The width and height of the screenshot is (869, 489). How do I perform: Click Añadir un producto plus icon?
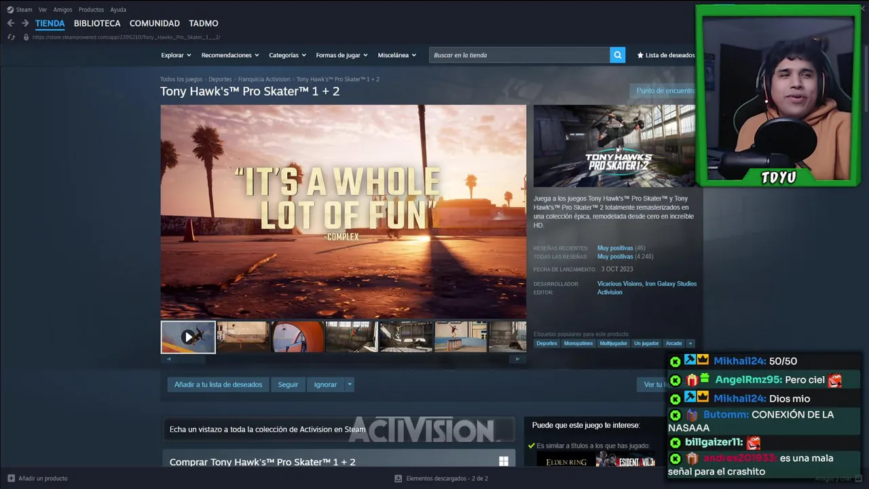pos(11,478)
